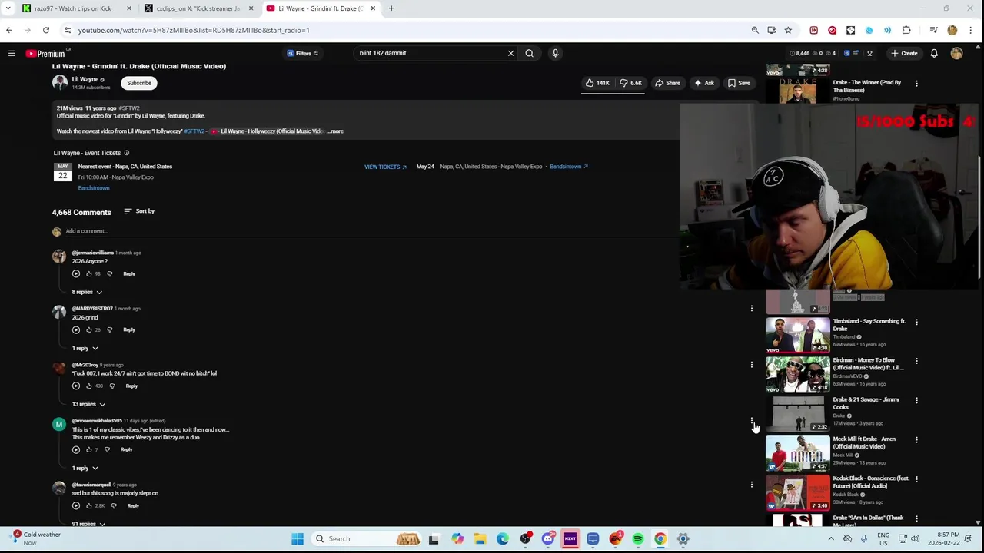
Task: Start voice search with the microphone
Action: click(555, 53)
